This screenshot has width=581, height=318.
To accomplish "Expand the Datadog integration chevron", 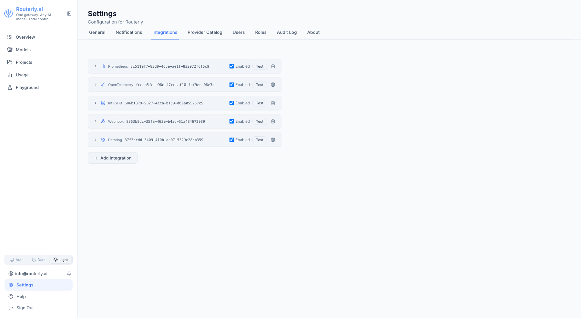I will tap(96, 140).
